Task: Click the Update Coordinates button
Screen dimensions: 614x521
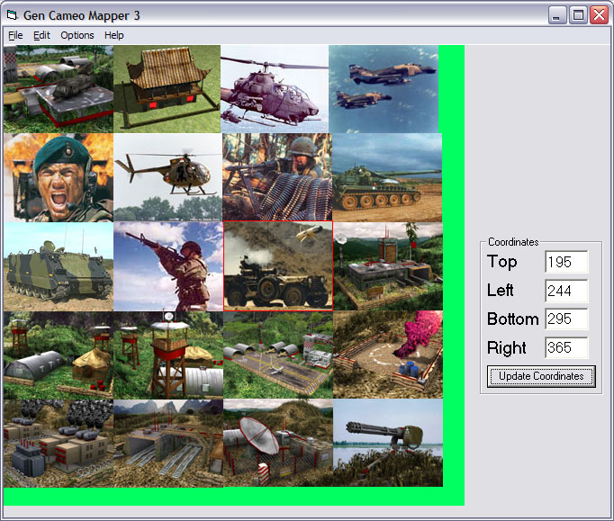Action: pyautogui.click(x=541, y=376)
